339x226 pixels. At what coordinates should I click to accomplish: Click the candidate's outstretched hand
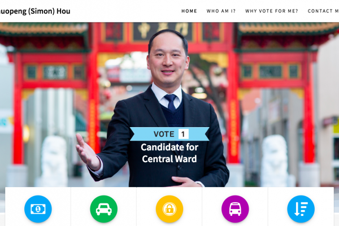pyautogui.click(x=88, y=151)
